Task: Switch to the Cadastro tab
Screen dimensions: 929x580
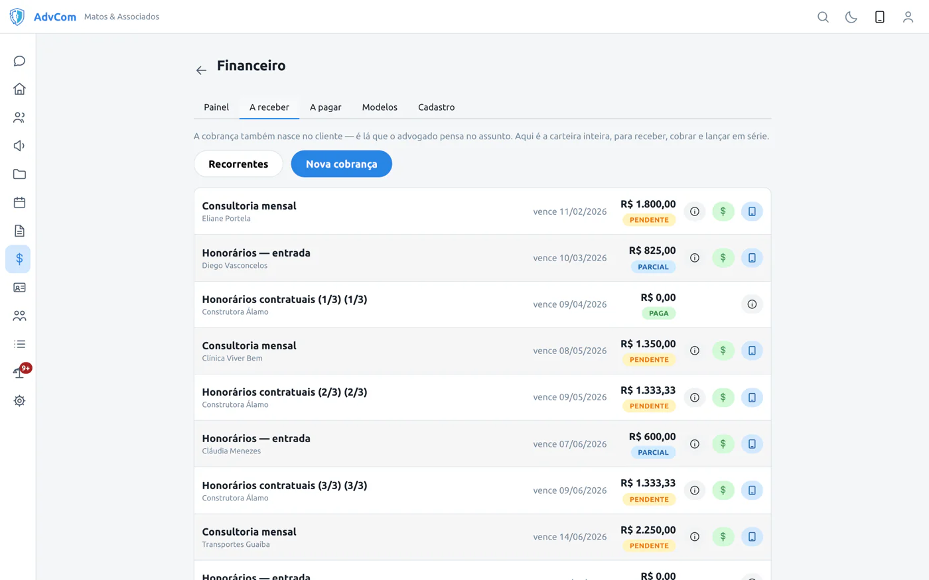Action: pyautogui.click(x=436, y=107)
